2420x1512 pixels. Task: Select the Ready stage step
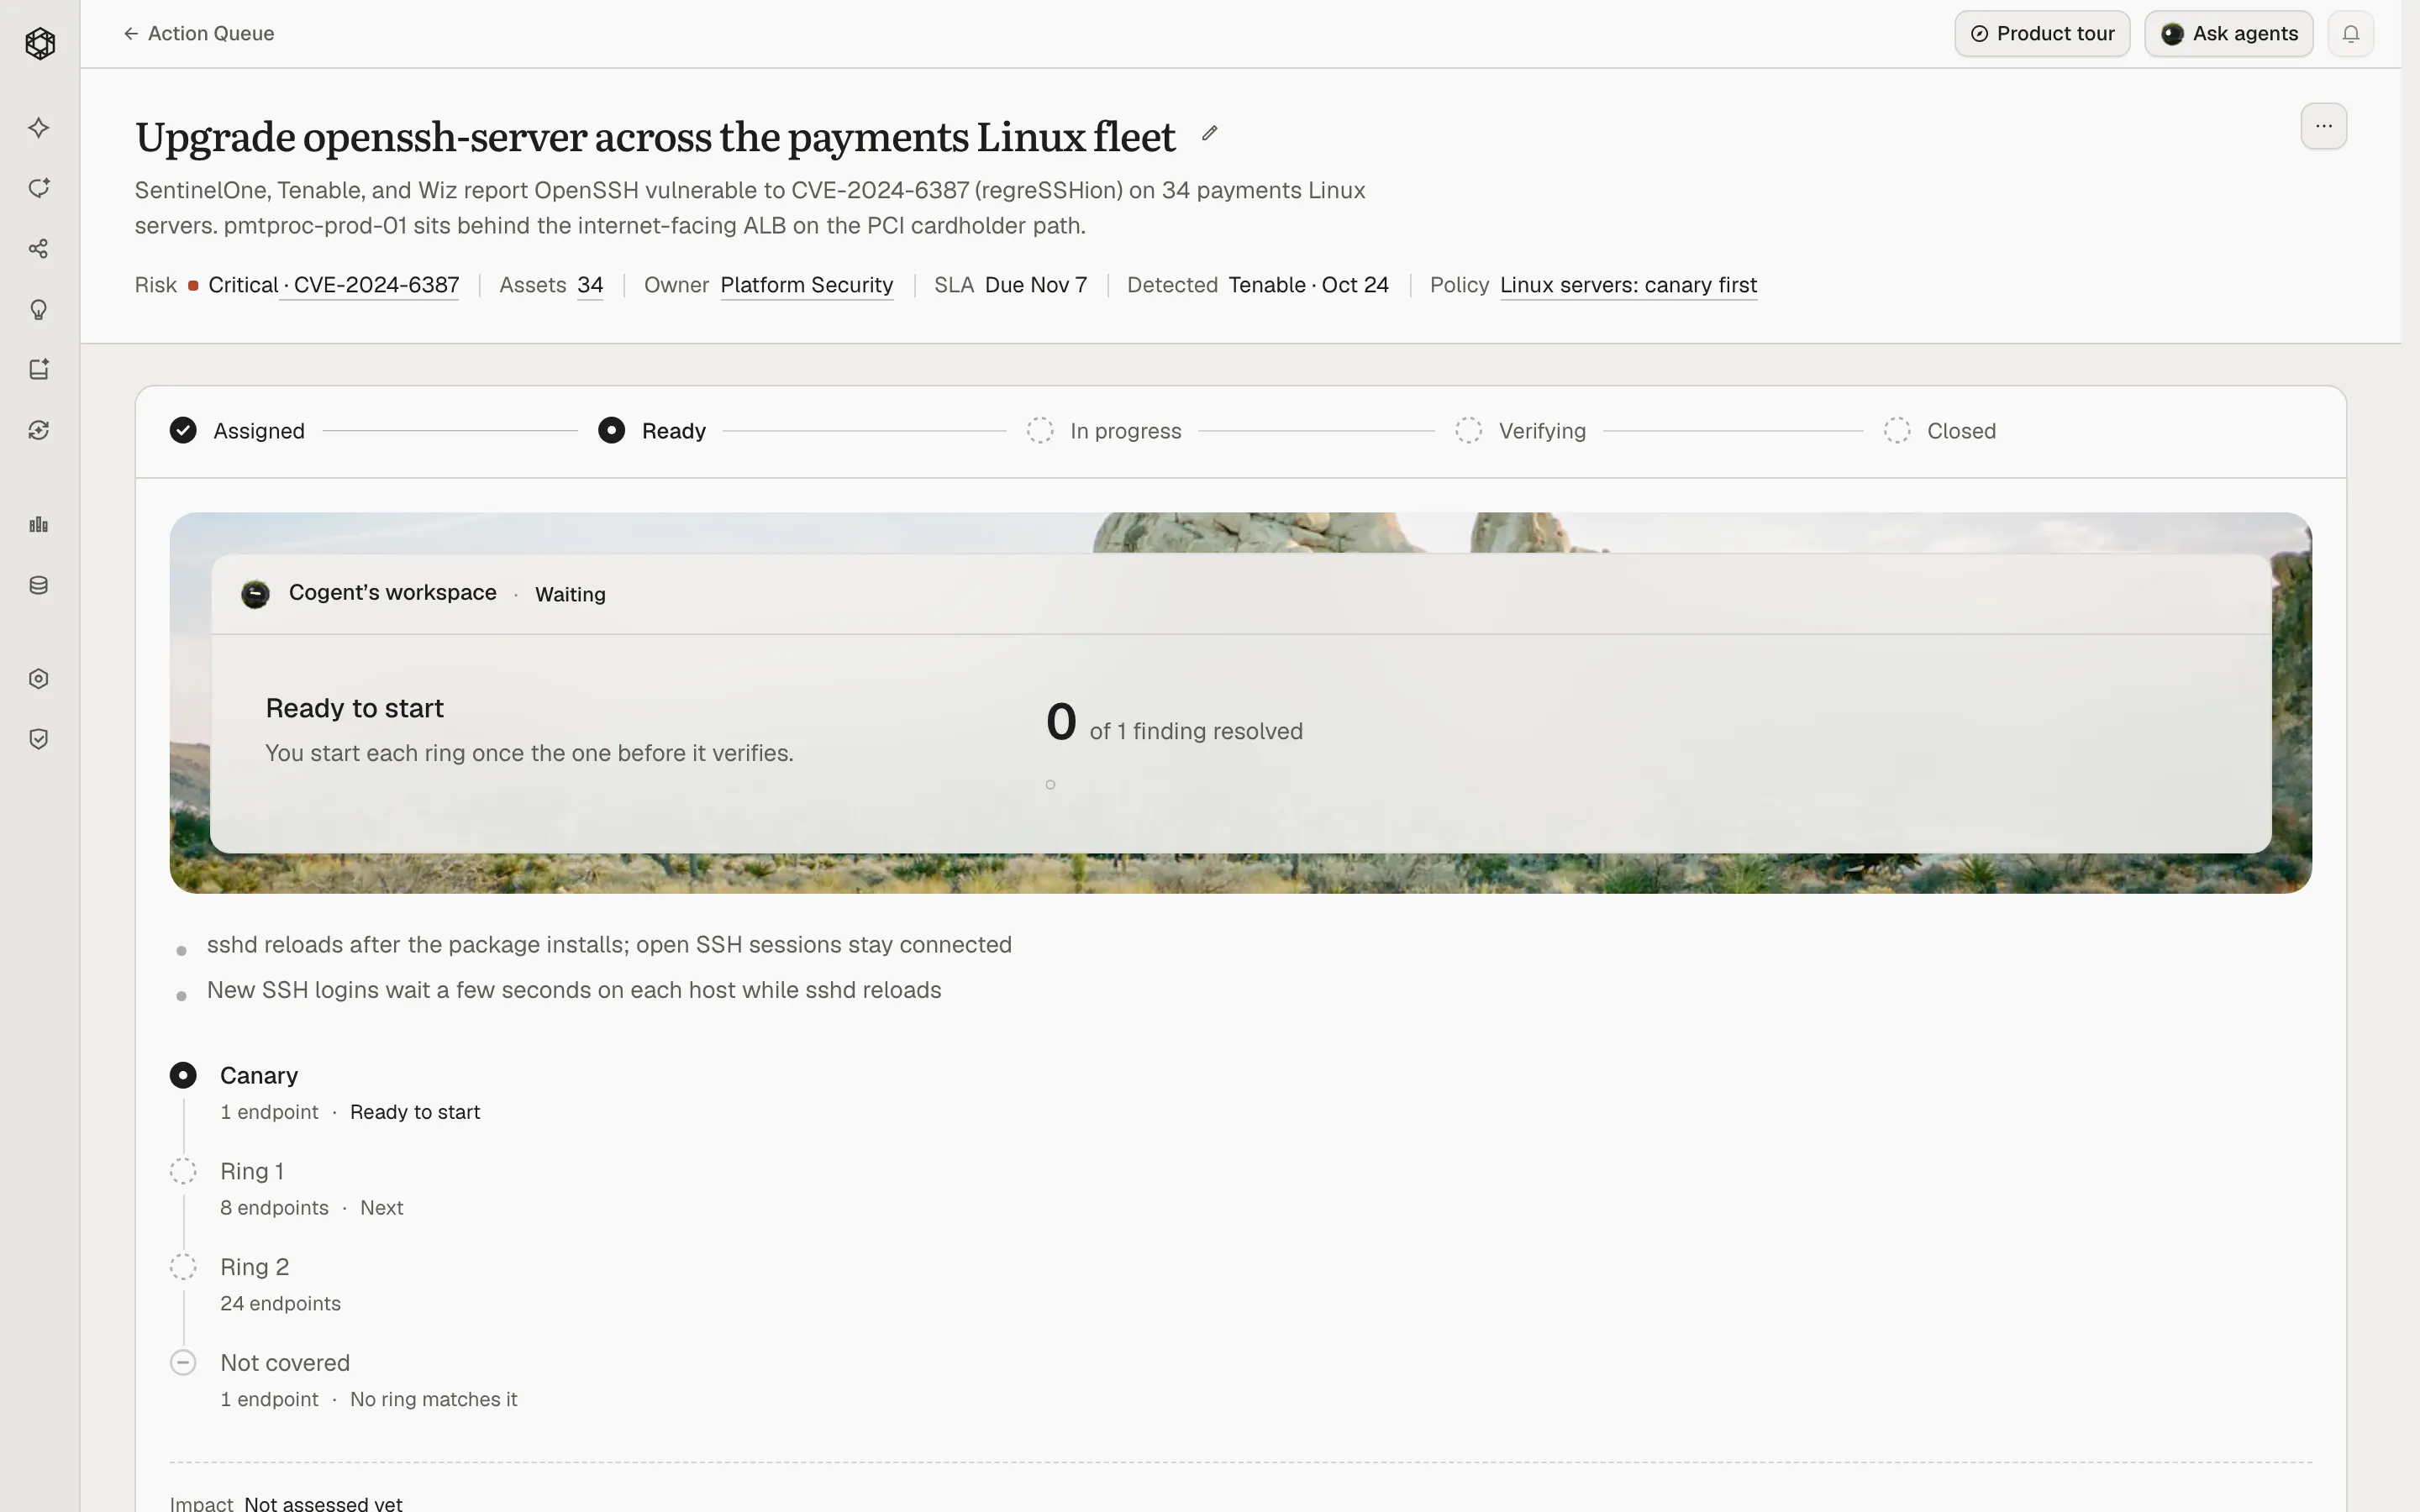coord(652,431)
